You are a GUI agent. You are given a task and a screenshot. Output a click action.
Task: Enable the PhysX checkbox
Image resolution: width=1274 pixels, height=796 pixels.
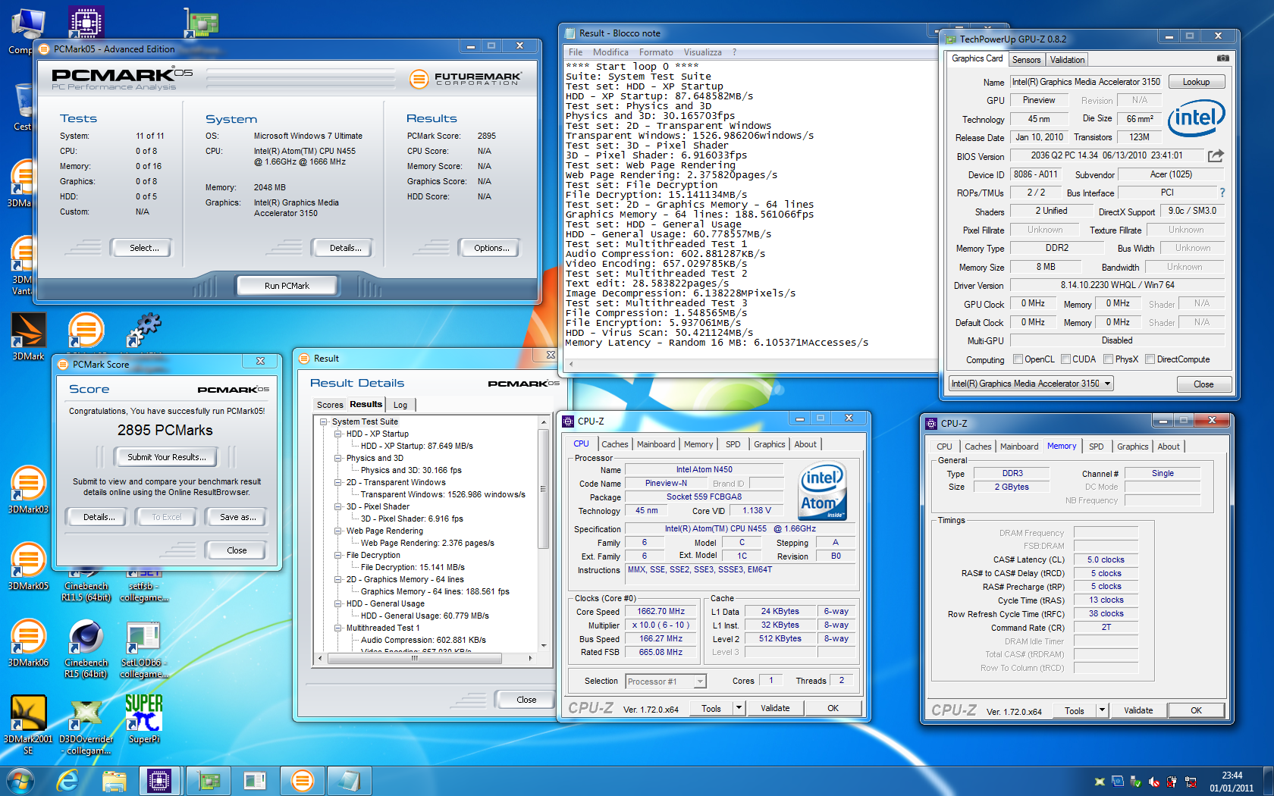pos(1108,359)
